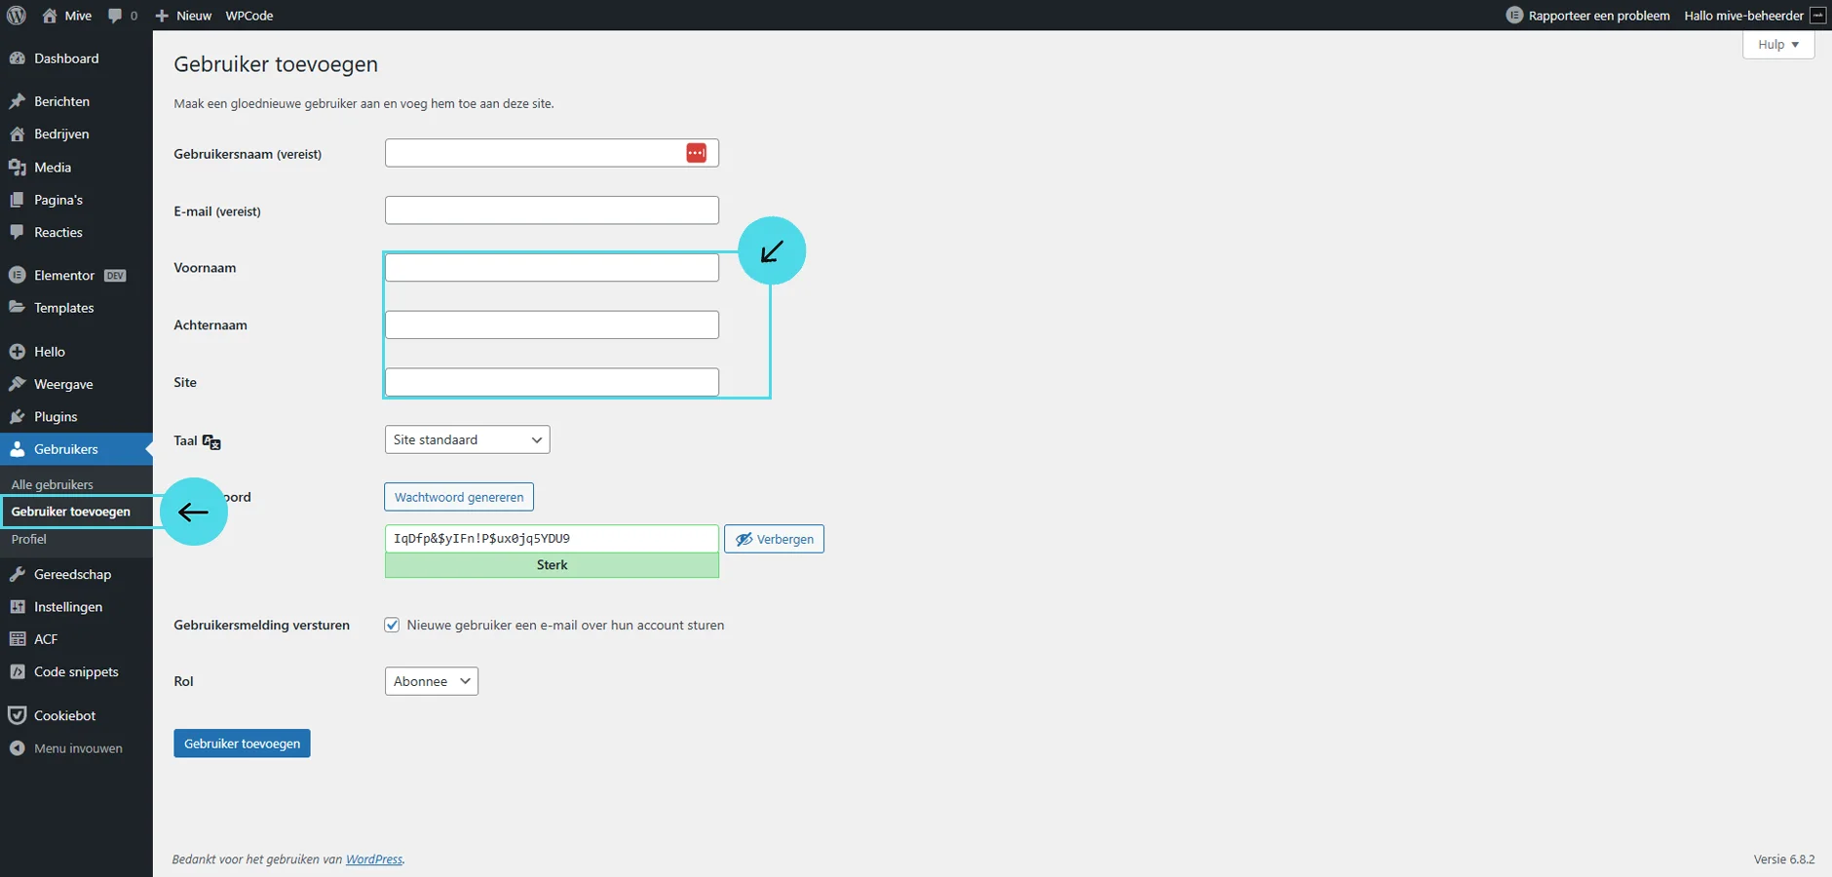
Task: Open the Plugins sidebar menu
Action: point(56,417)
